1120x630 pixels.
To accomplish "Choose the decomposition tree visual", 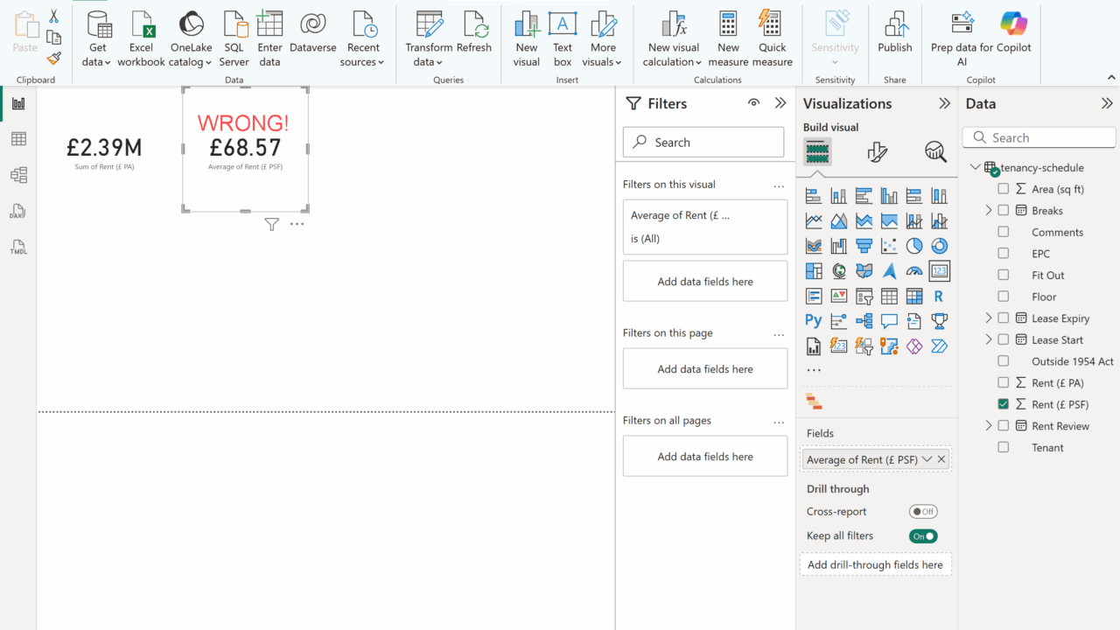I will (x=864, y=321).
